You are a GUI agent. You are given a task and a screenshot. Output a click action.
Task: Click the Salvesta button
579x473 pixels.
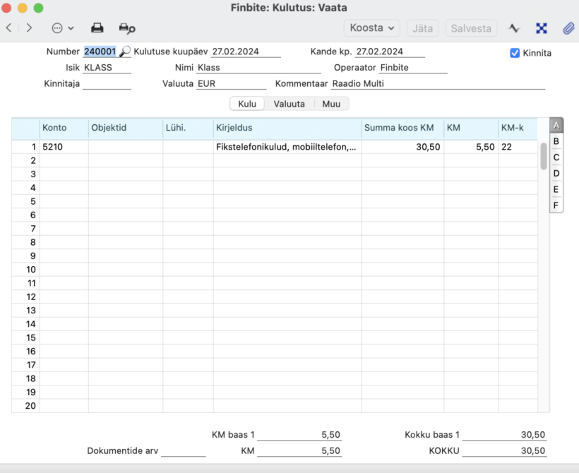[x=471, y=28]
